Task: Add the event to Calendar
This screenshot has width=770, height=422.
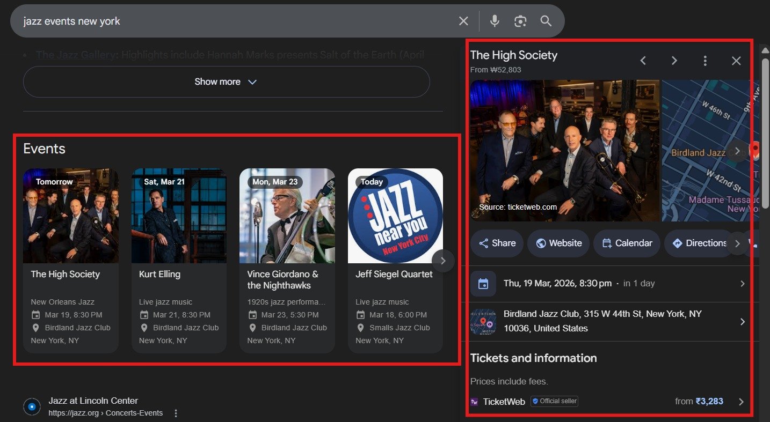Action: coord(627,243)
